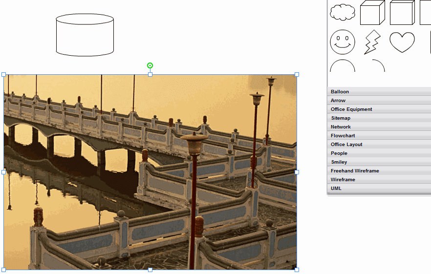Click the top-center resize handle of the image
The width and height of the screenshot is (431, 274).
(150, 74)
